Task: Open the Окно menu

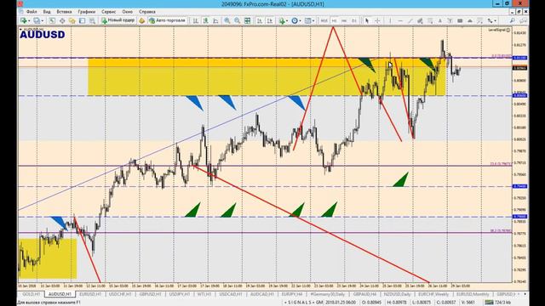Action: [x=127, y=11]
